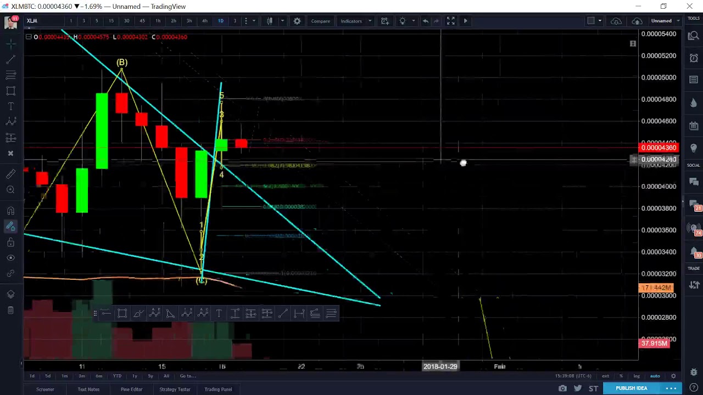Screen dimensions: 703x395
Task: Click the trash remove drawings icon
Action: pos(10,311)
